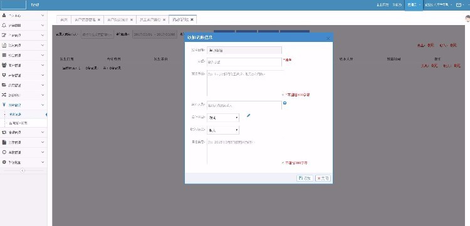Viewport: 470px width, 226px height.
Task: Click the yen currency icon in sidebar
Action: point(4,105)
